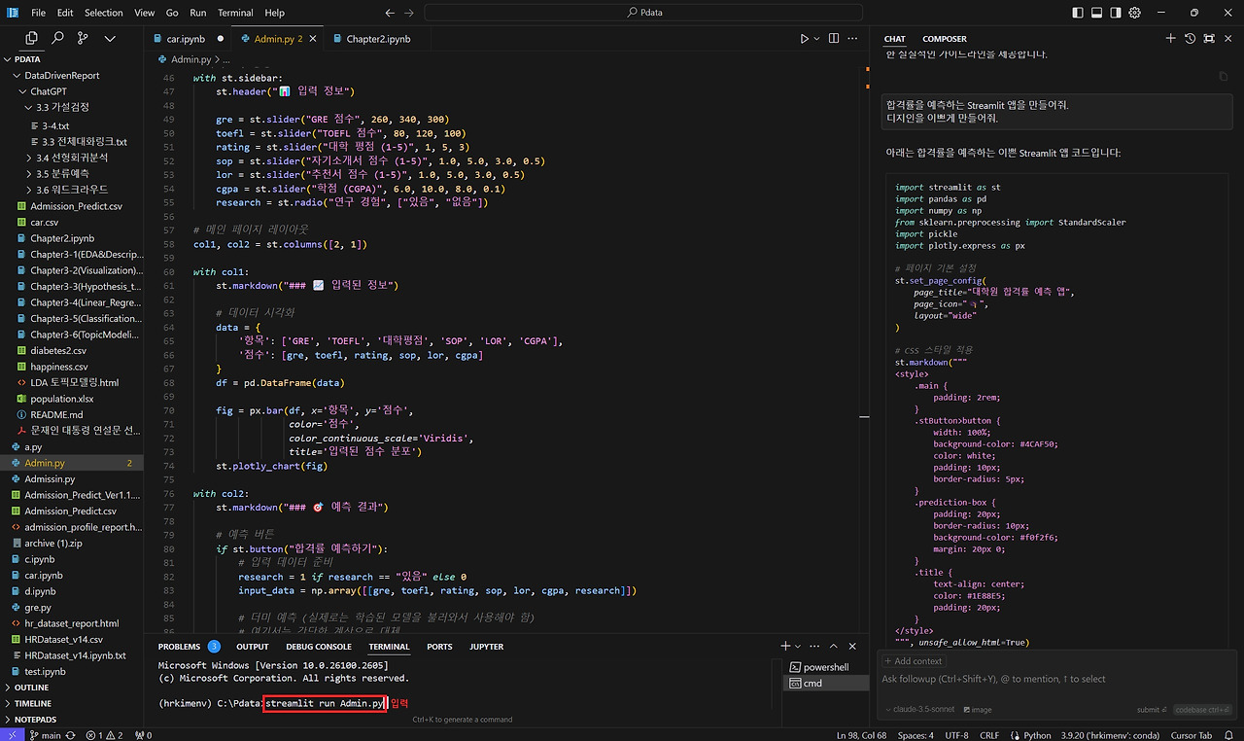Open editor more actions menu
The image size is (1244, 741).
pyautogui.click(x=852, y=39)
